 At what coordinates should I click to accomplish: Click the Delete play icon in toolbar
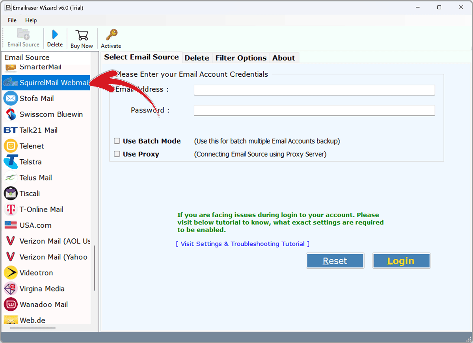click(x=55, y=34)
